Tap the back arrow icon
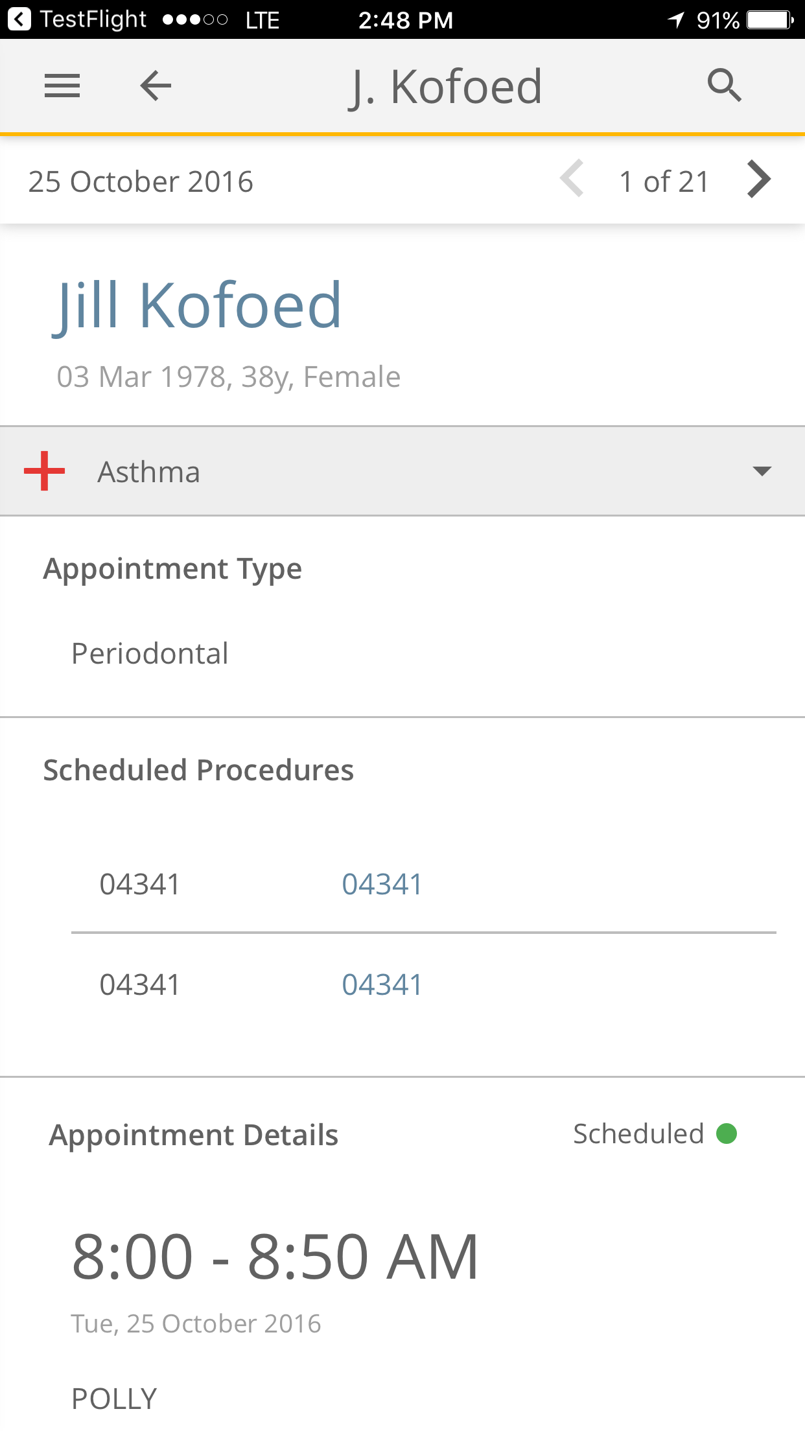The width and height of the screenshot is (805, 1431). point(156,86)
